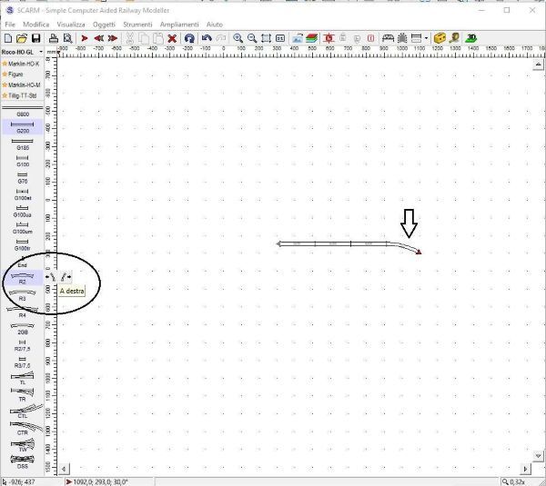The image size is (546, 486).
Task: Click the New file icon
Action: click(x=8, y=38)
